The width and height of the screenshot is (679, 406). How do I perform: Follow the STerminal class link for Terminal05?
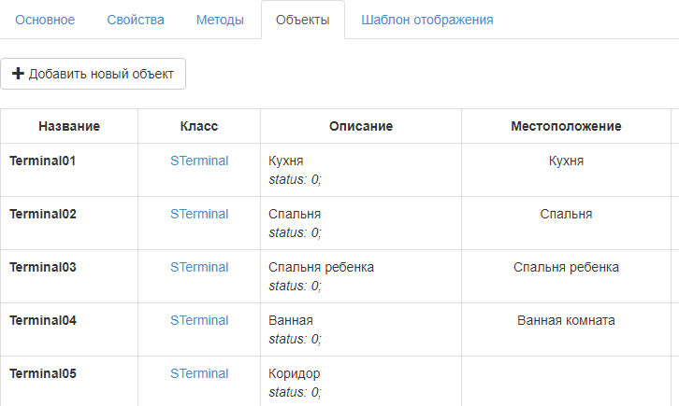(x=199, y=373)
